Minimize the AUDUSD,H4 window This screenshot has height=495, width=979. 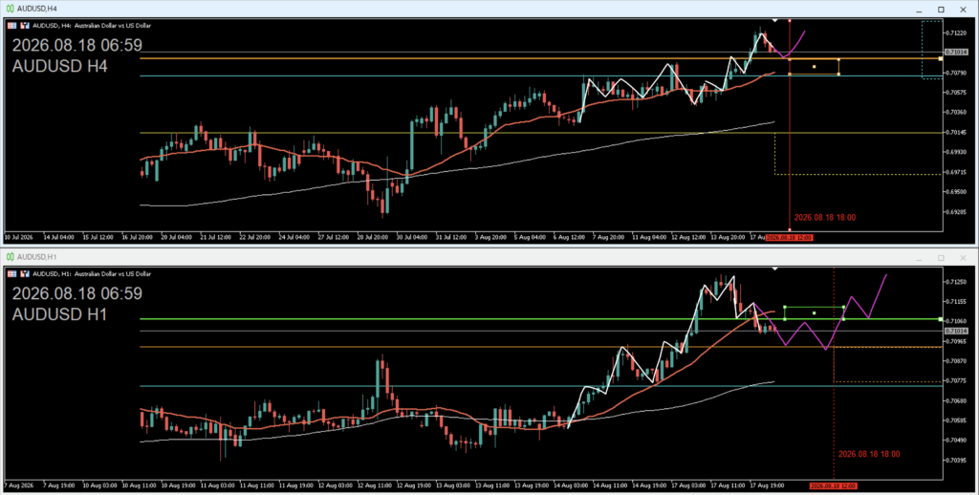920,10
